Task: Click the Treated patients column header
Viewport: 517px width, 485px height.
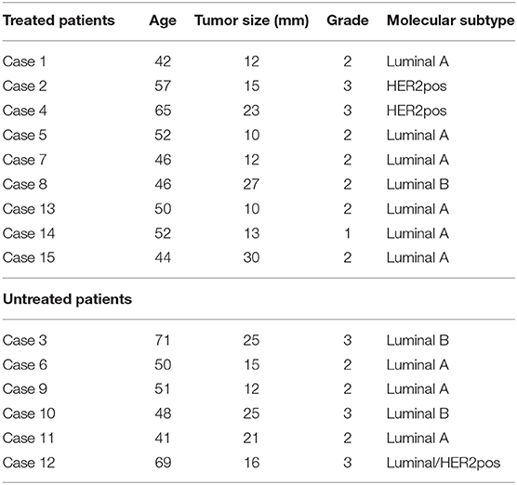Action: click(x=59, y=20)
